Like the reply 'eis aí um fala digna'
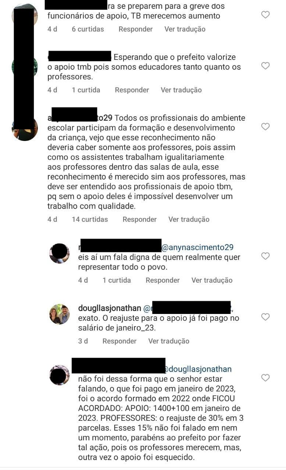Image resolution: width=286 pixels, height=470 pixels. point(265,256)
